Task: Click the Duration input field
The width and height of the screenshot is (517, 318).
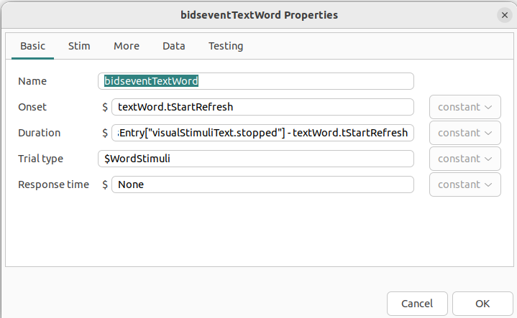Action: coord(262,133)
